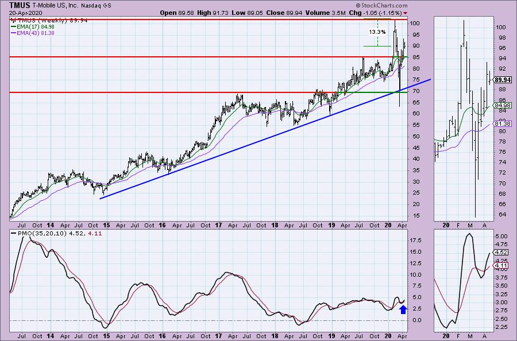Click the 17.5 label on PMO axis
Screen dimensions: 517x341
click(416, 241)
